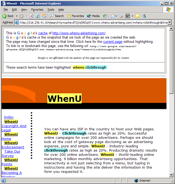Open the WhenU Home link
175x184 pixels.
10,136
